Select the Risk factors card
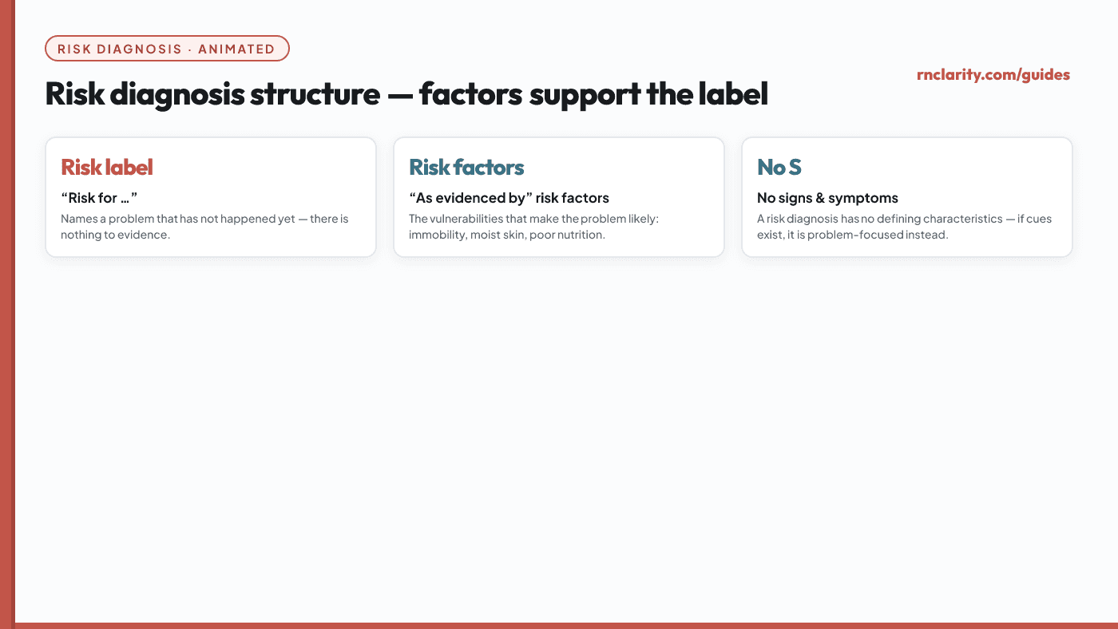Viewport: 1118px width, 629px height. pos(559,197)
